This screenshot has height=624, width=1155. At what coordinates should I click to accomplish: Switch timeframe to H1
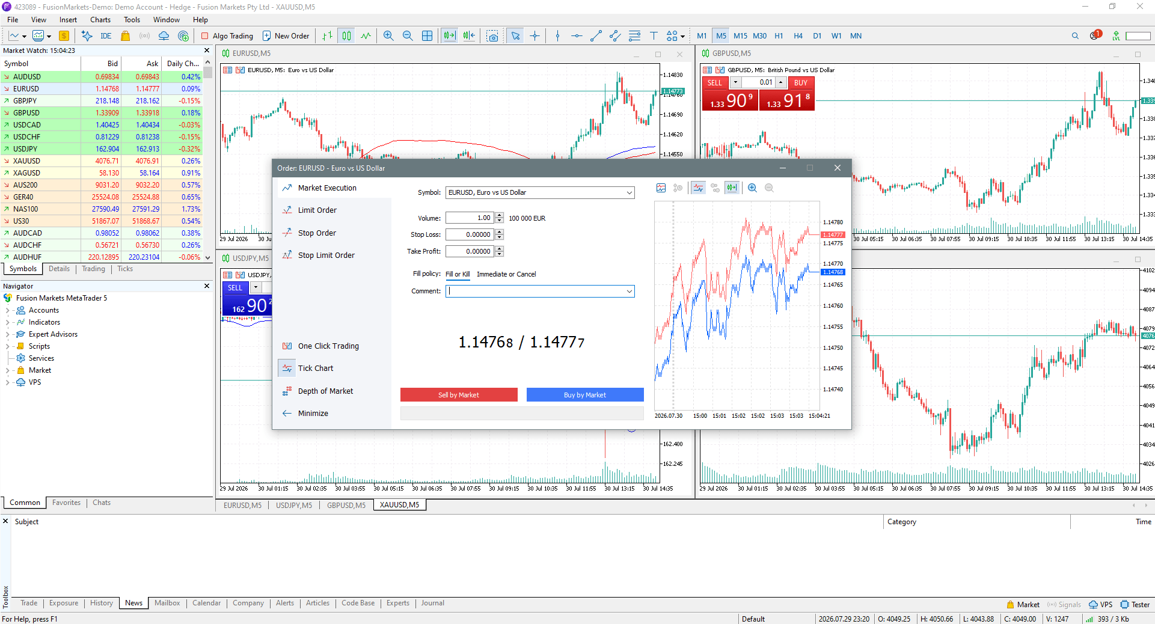[x=779, y=36]
